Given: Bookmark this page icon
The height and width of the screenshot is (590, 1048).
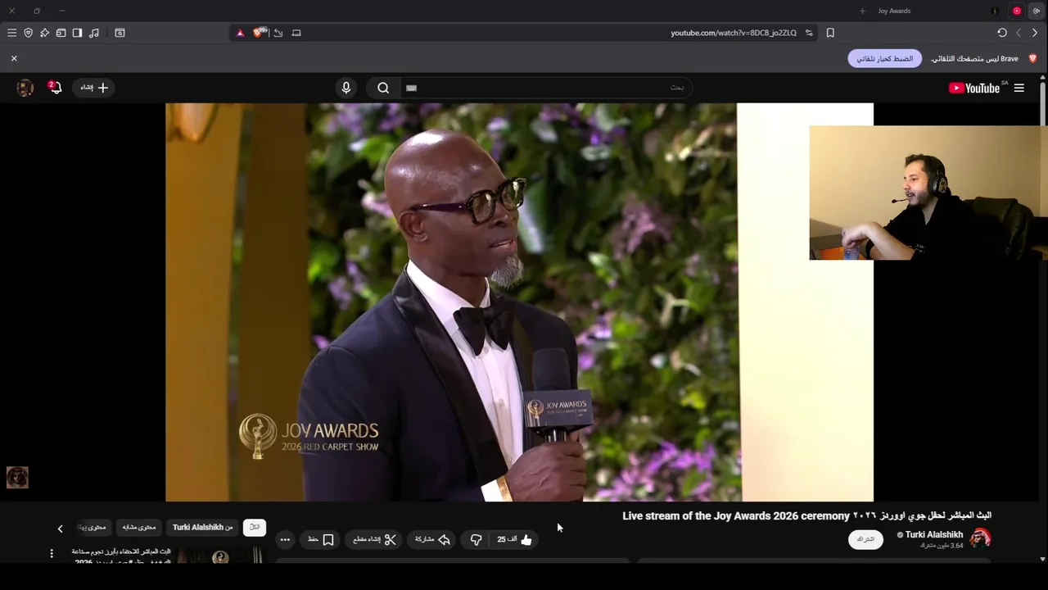Looking at the screenshot, I should [x=830, y=33].
